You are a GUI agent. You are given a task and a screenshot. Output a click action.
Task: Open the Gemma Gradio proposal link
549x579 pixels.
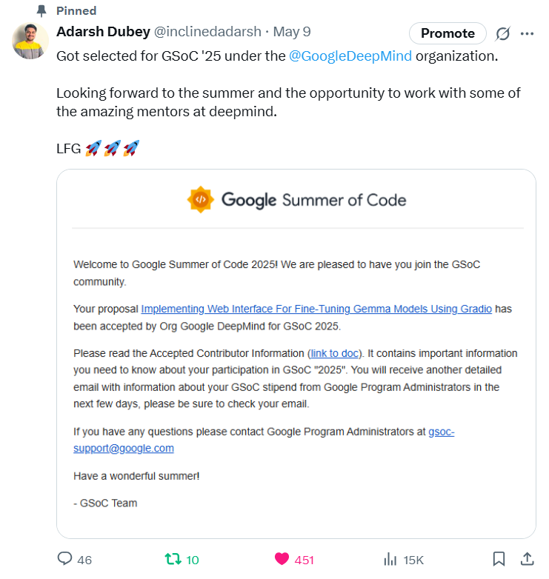click(x=316, y=309)
